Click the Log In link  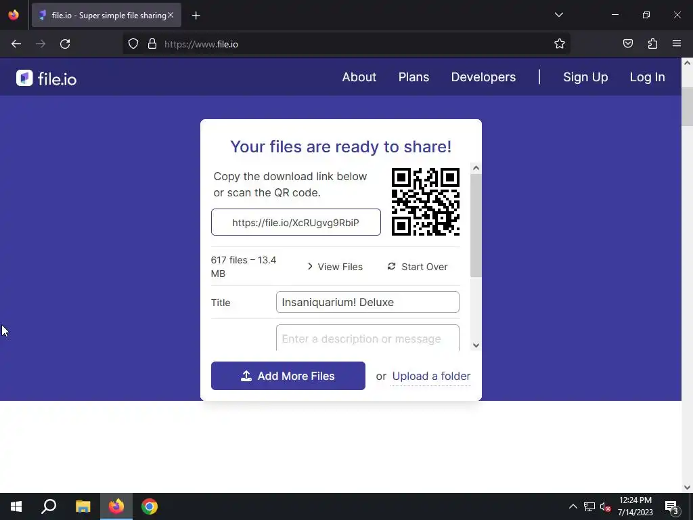[x=648, y=77]
